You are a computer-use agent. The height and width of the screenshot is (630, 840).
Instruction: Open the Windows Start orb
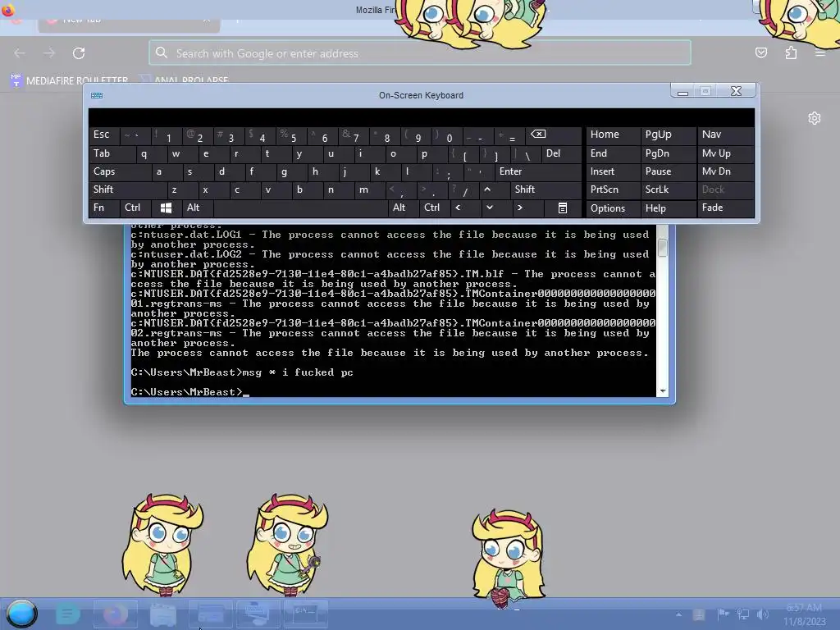click(x=22, y=614)
